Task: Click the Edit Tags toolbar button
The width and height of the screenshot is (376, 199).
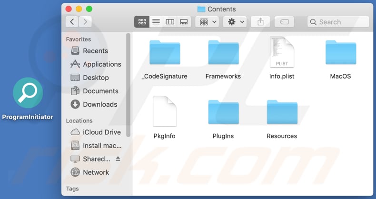Action: click(x=284, y=22)
